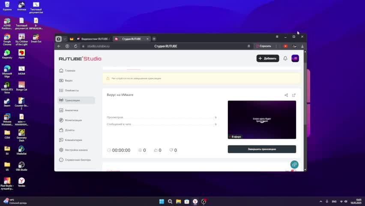Click the Спросить assistant button
The height and width of the screenshot is (206, 365).
click(263, 46)
